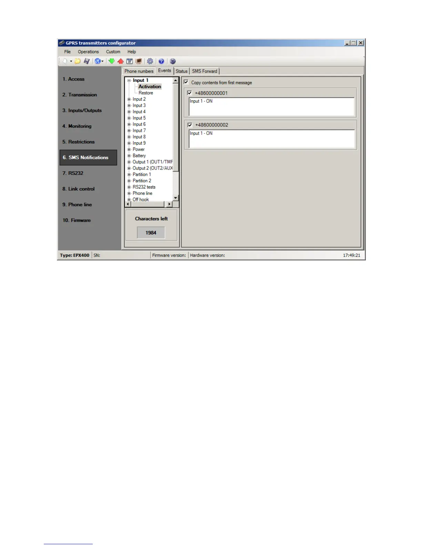The image size is (422, 547).
Task: Click the tree horizontal scroll right arrow
Action: [x=169, y=204]
